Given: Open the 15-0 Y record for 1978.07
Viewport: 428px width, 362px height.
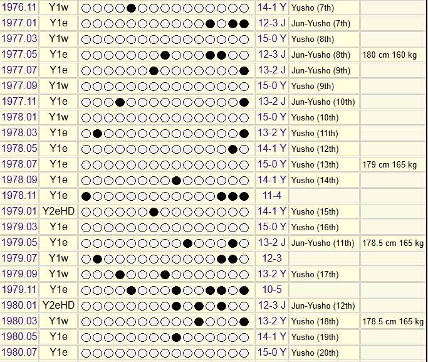Looking at the screenshot, I should [x=272, y=164].
